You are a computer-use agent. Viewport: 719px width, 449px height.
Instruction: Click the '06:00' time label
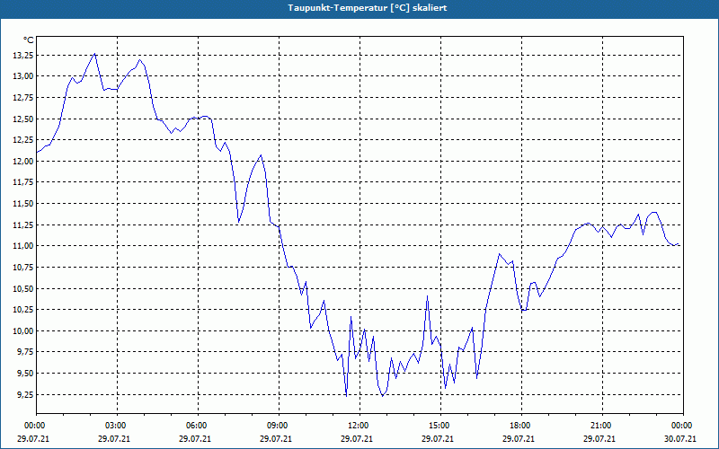tap(196, 426)
